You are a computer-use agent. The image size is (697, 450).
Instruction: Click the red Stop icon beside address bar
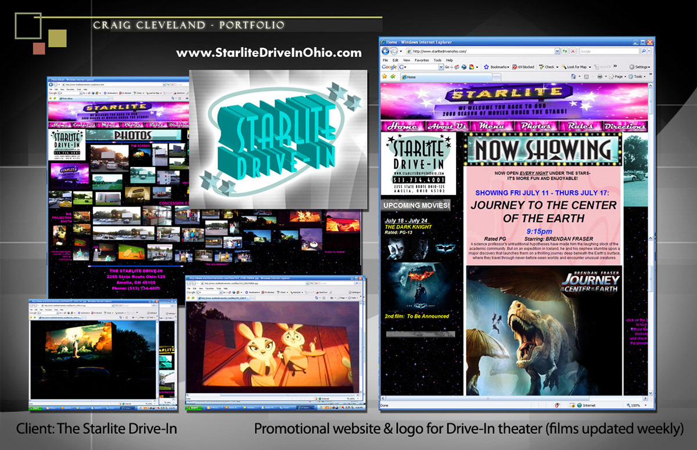tap(573, 52)
